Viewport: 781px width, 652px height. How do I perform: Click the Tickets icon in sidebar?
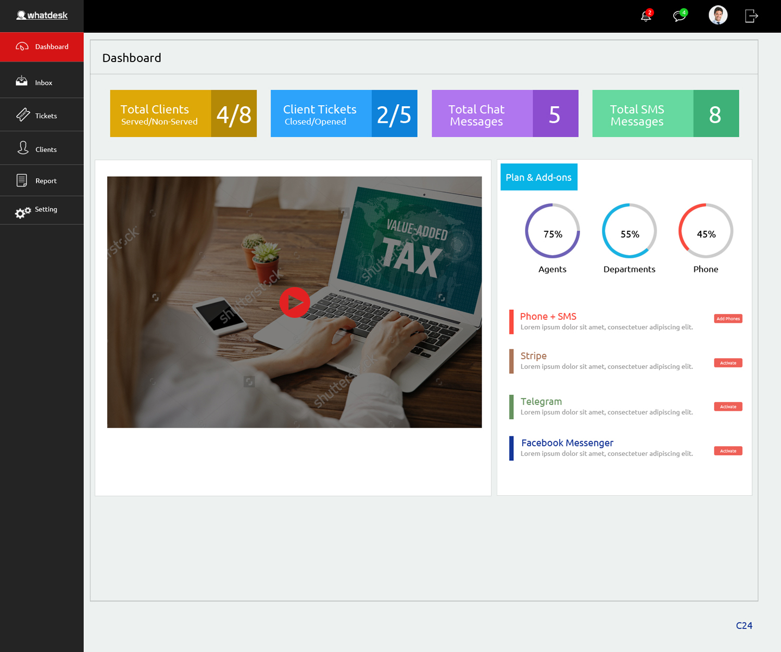click(x=23, y=115)
